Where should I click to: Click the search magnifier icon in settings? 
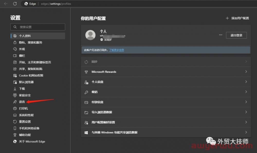coord(15,27)
